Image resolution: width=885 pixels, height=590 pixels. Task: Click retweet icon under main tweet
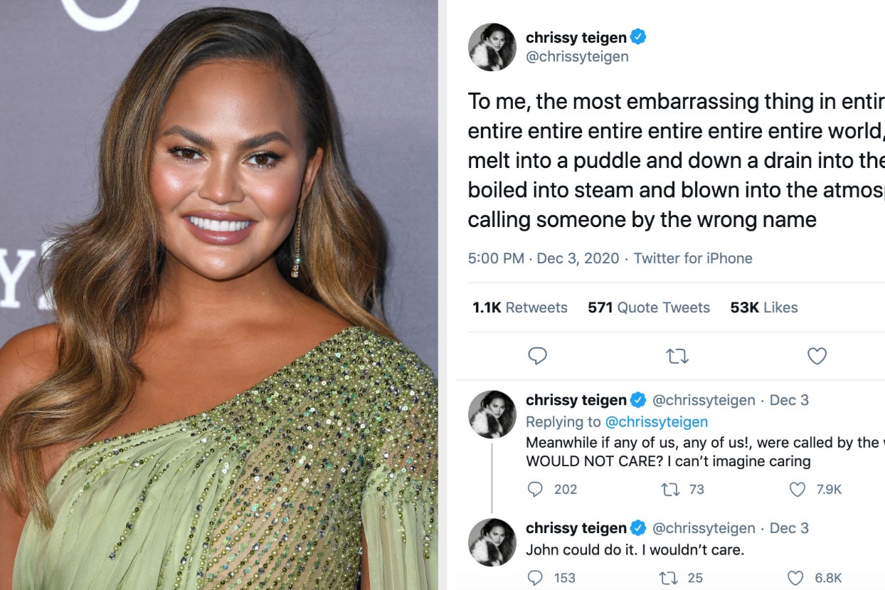(x=677, y=355)
